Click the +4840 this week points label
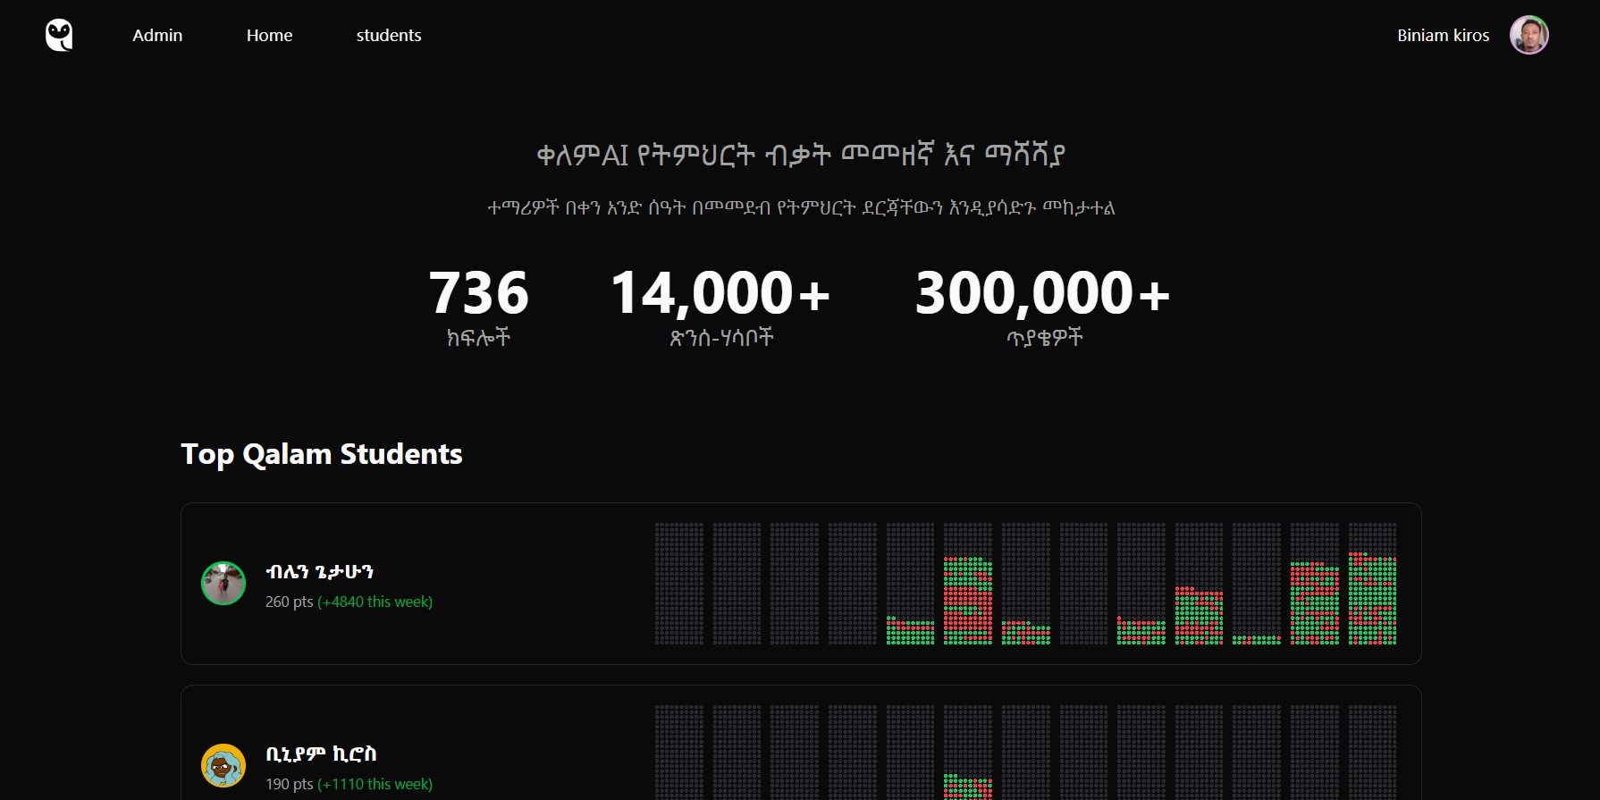 [x=375, y=602]
